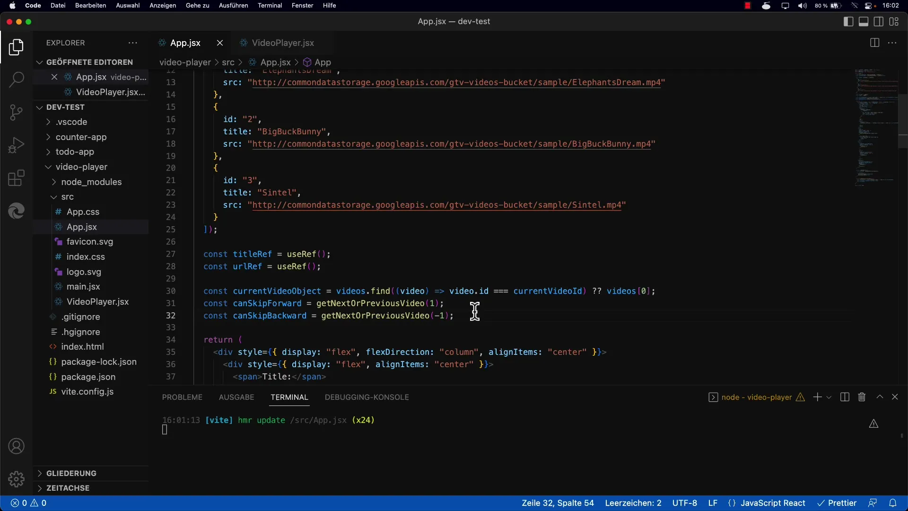Expand the GLIEDERUNG section
This screenshot has height=511, width=908.
click(71, 473)
